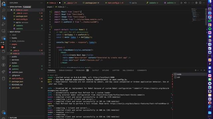Screen dimensions: 213x119
Task: Open the editor more actions ellipsis
Action: tap(204, 3)
